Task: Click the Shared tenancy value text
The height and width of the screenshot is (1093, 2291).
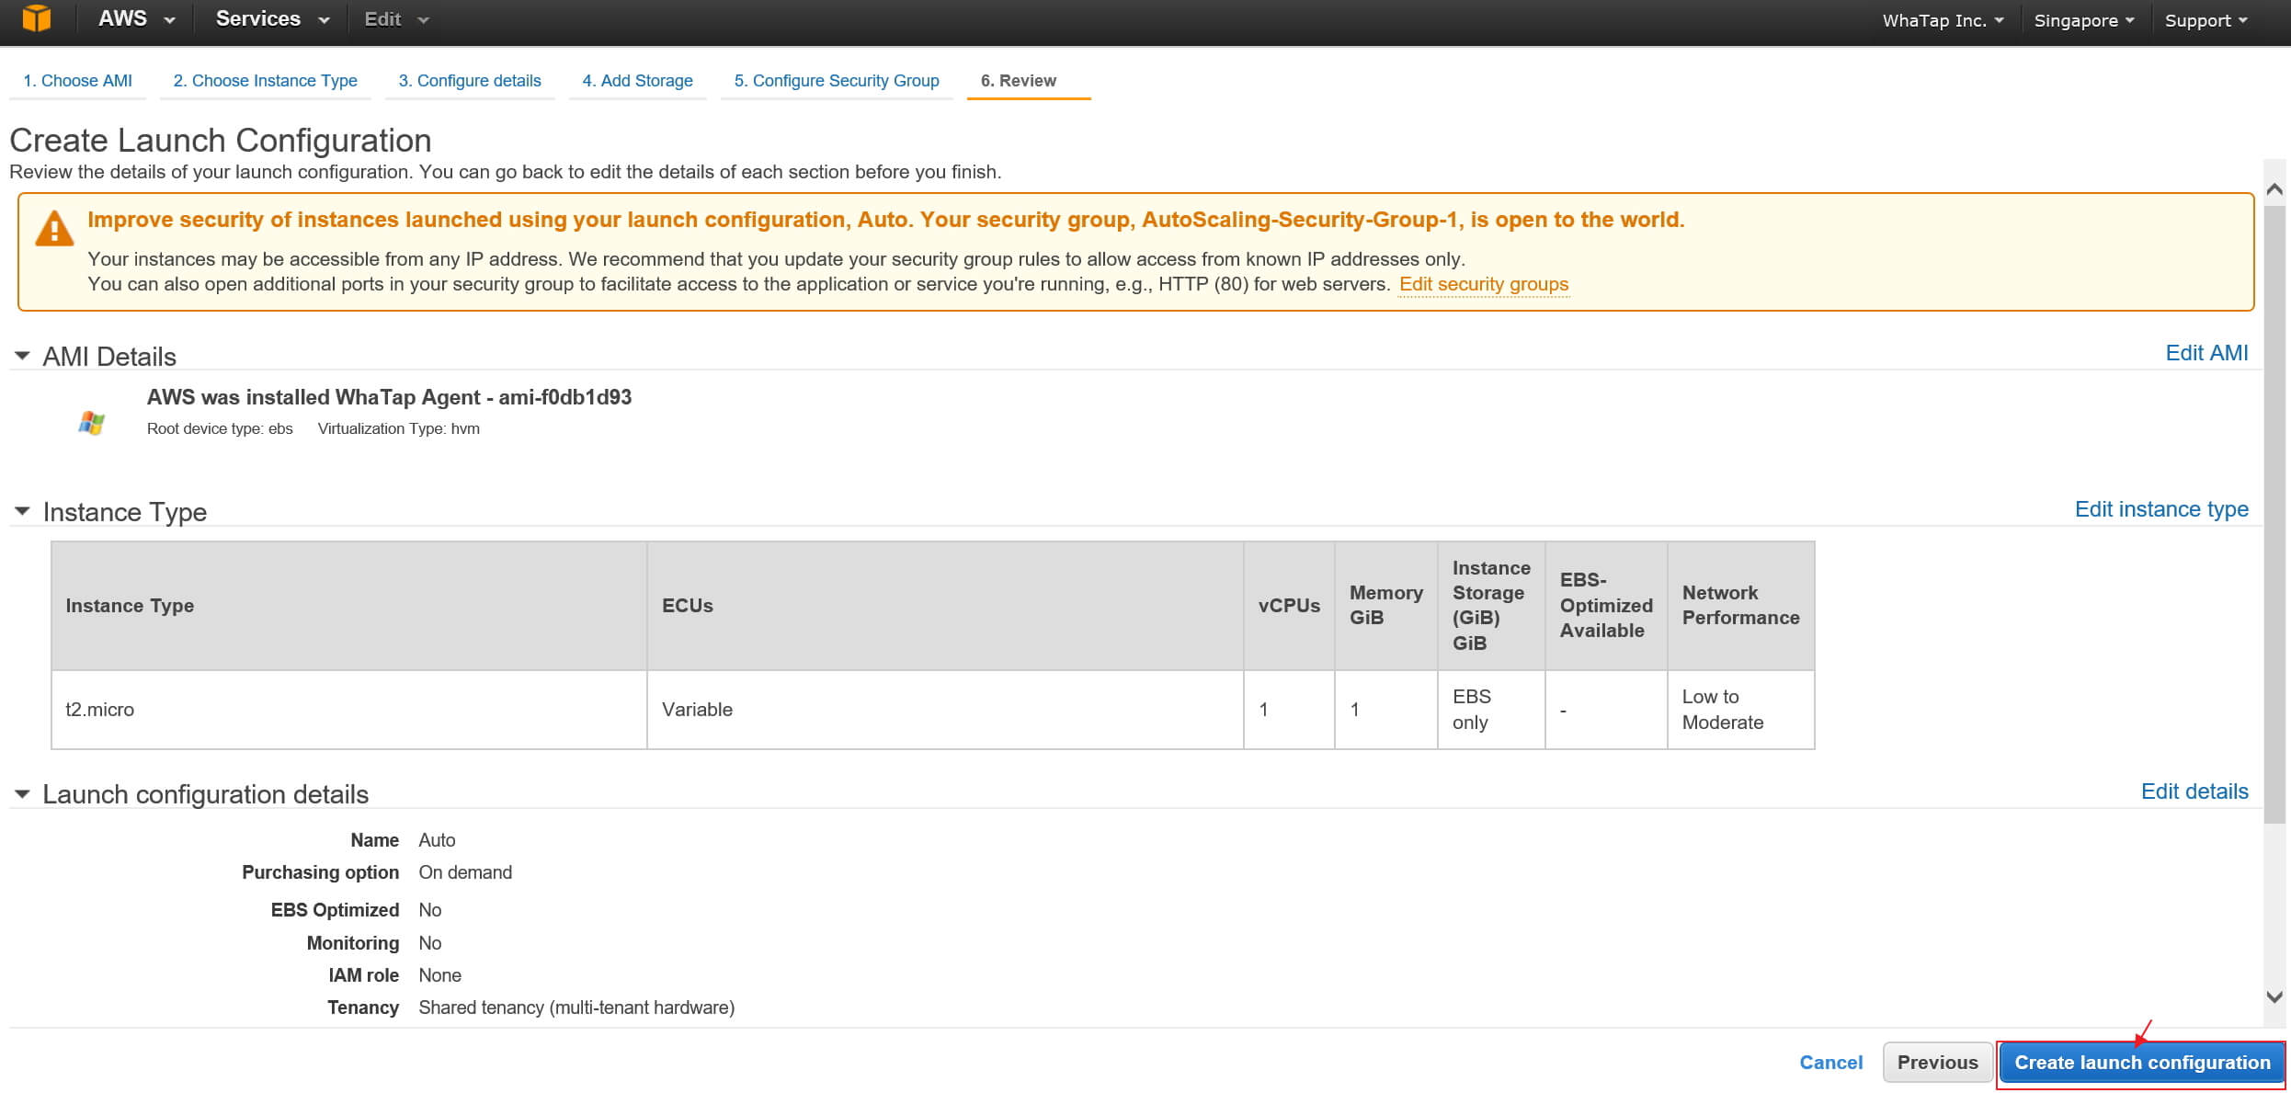Action: [576, 1008]
